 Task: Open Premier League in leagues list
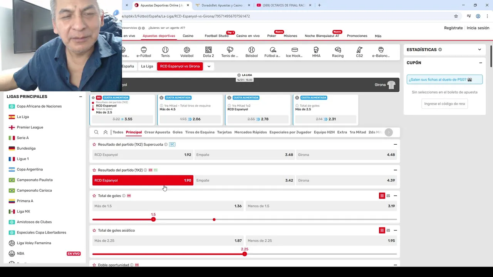click(x=30, y=127)
